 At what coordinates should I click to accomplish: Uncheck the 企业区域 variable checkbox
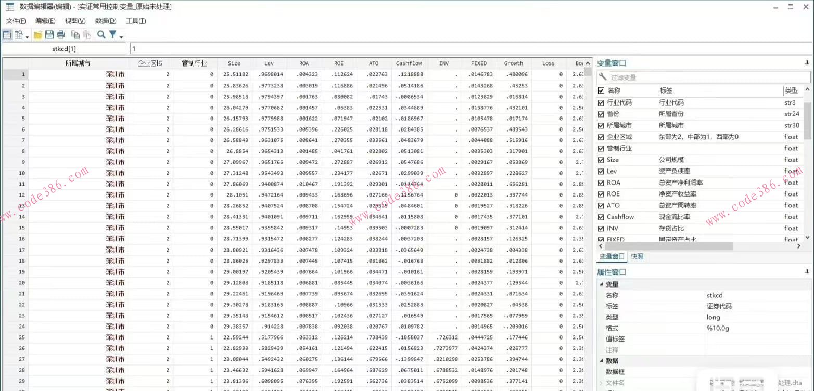[601, 137]
